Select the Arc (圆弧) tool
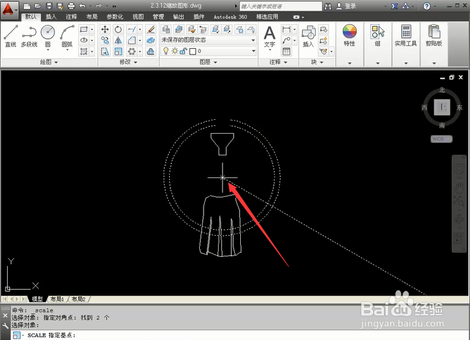470x340 pixels. tap(67, 36)
